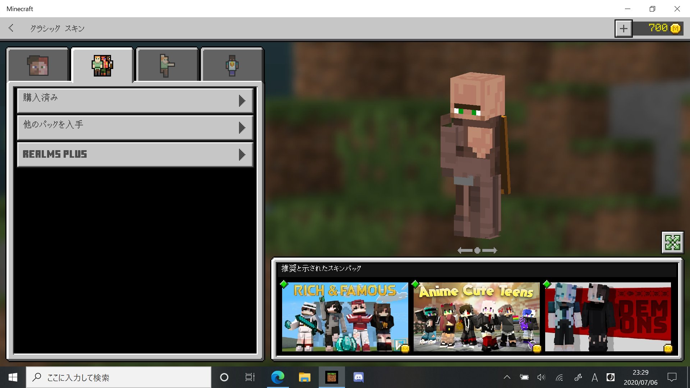
Task: Open the Wi-Fi network tray icon
Action: (559, 377)
